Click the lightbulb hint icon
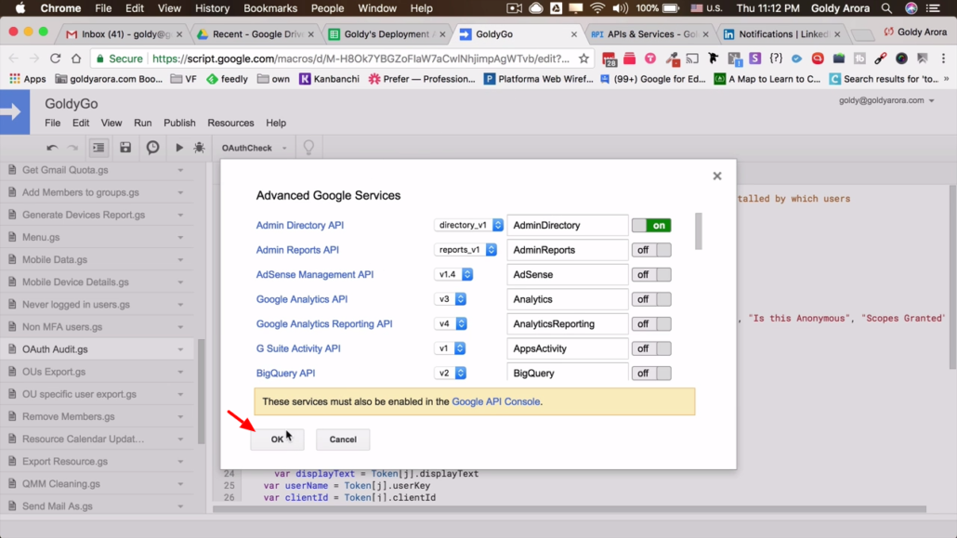The height and width of the screenshot is (538, 957). pyautogui.click(x=308, y=148)
